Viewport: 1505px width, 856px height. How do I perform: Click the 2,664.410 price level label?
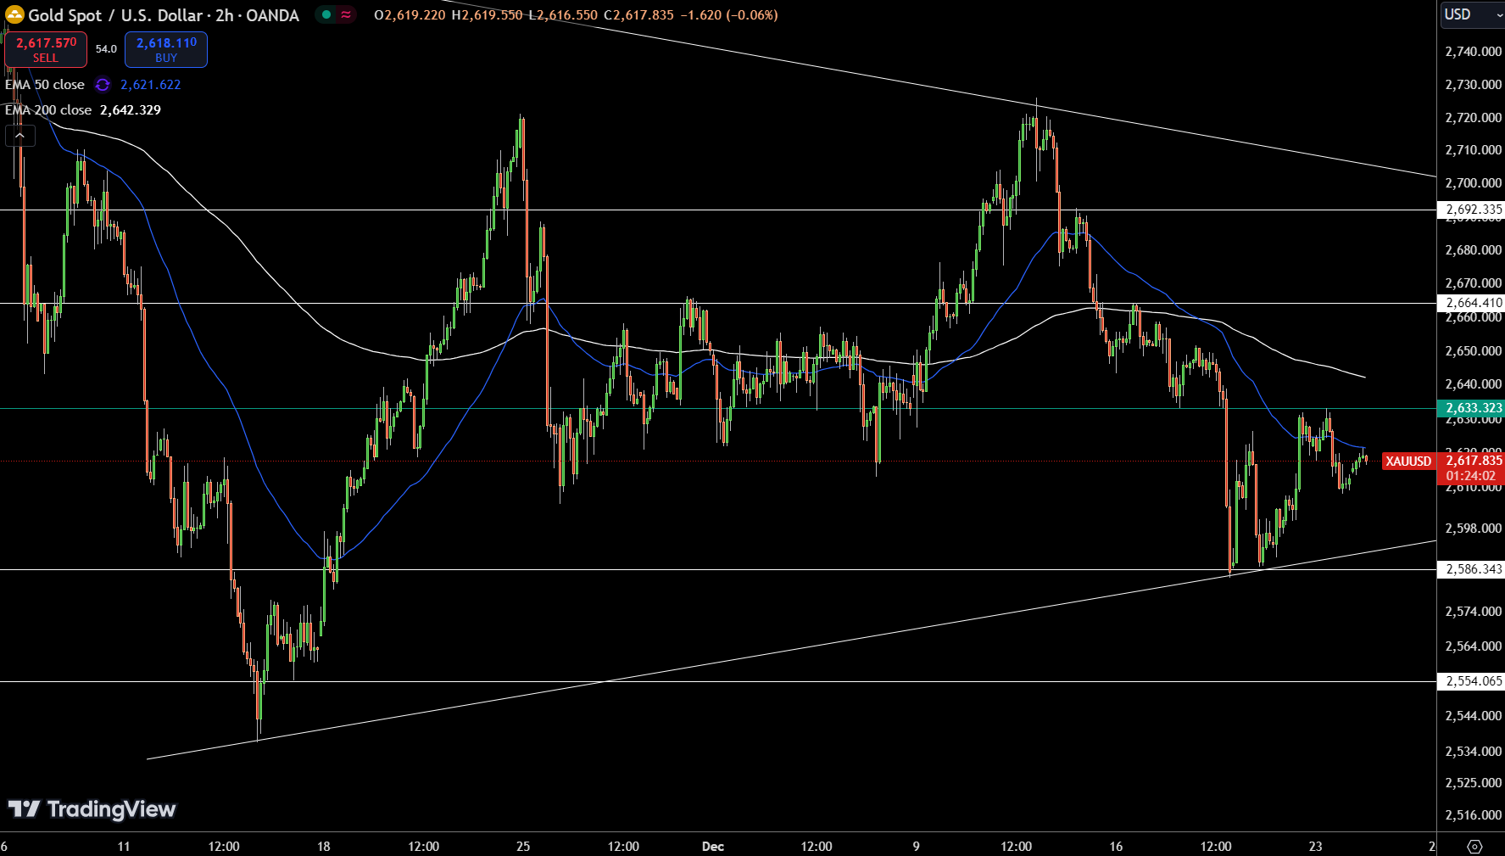tap(1473, 303)
